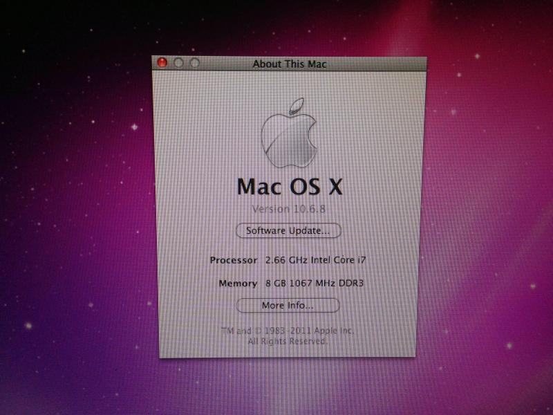Minimize the About This Mac window
This screenshot has height=415, width=553.
point(178,63)
